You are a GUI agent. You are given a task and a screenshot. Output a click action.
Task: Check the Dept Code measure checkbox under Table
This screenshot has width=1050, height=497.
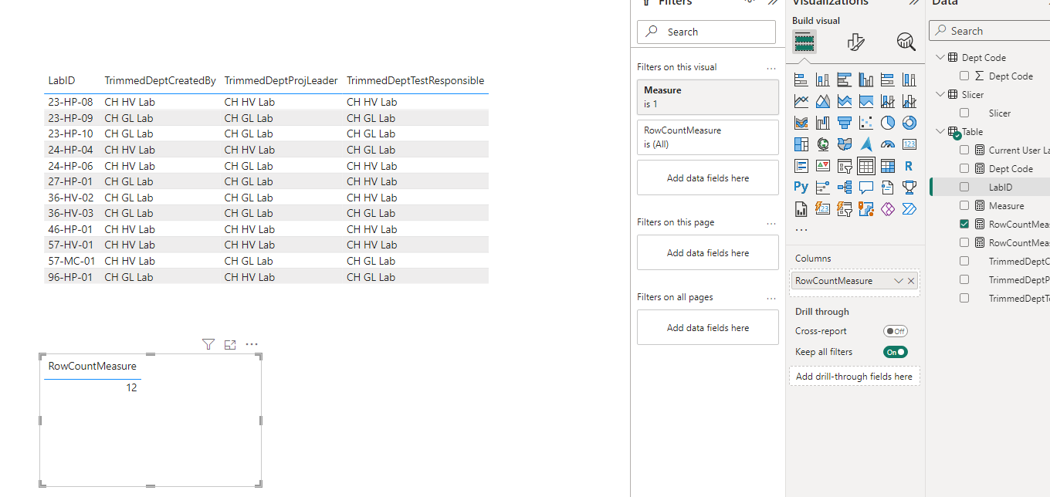(x=964, y=168)
